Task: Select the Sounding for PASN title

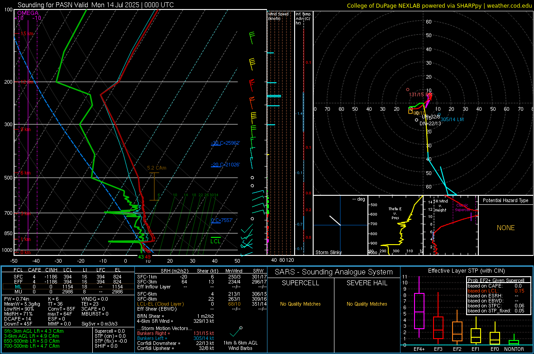Action: pos(95,5)
